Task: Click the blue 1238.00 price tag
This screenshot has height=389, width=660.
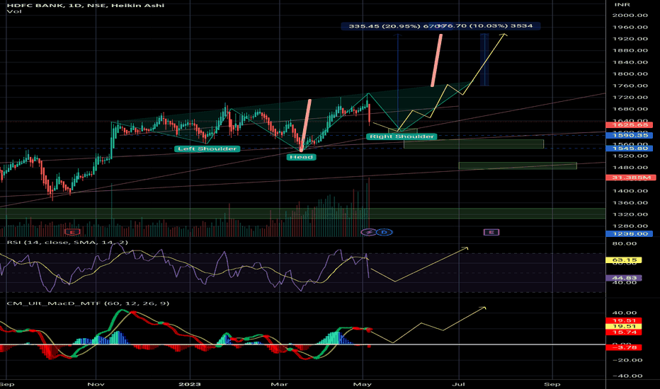Action: 630,233
